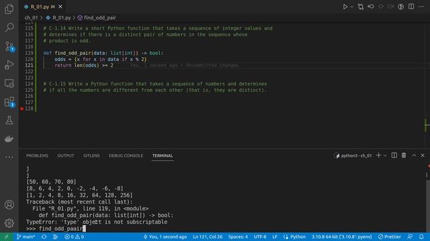Expand run options dropdown next to play
430x241 pixels.
pyautogui.click(x=352, y=7)
